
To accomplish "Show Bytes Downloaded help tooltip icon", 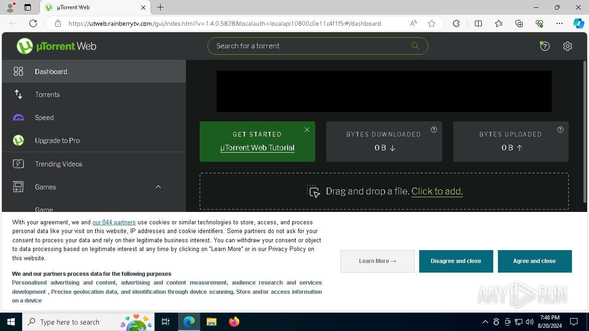I will (x=434, y=130).
